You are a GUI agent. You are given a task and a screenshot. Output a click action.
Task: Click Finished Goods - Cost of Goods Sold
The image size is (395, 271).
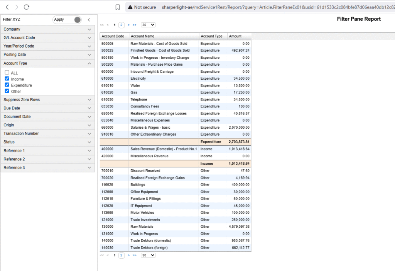[160, 51]
